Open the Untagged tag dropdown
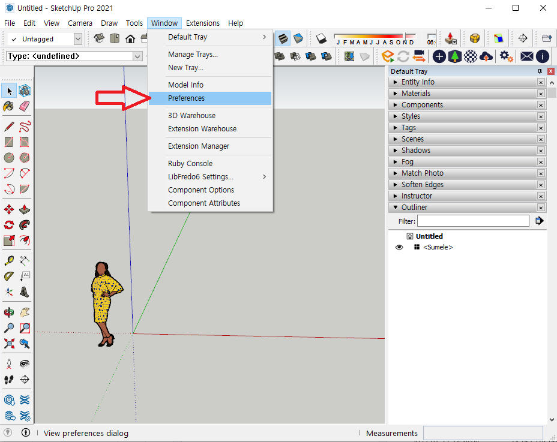 pyautogui.click(x=78, y=39)
